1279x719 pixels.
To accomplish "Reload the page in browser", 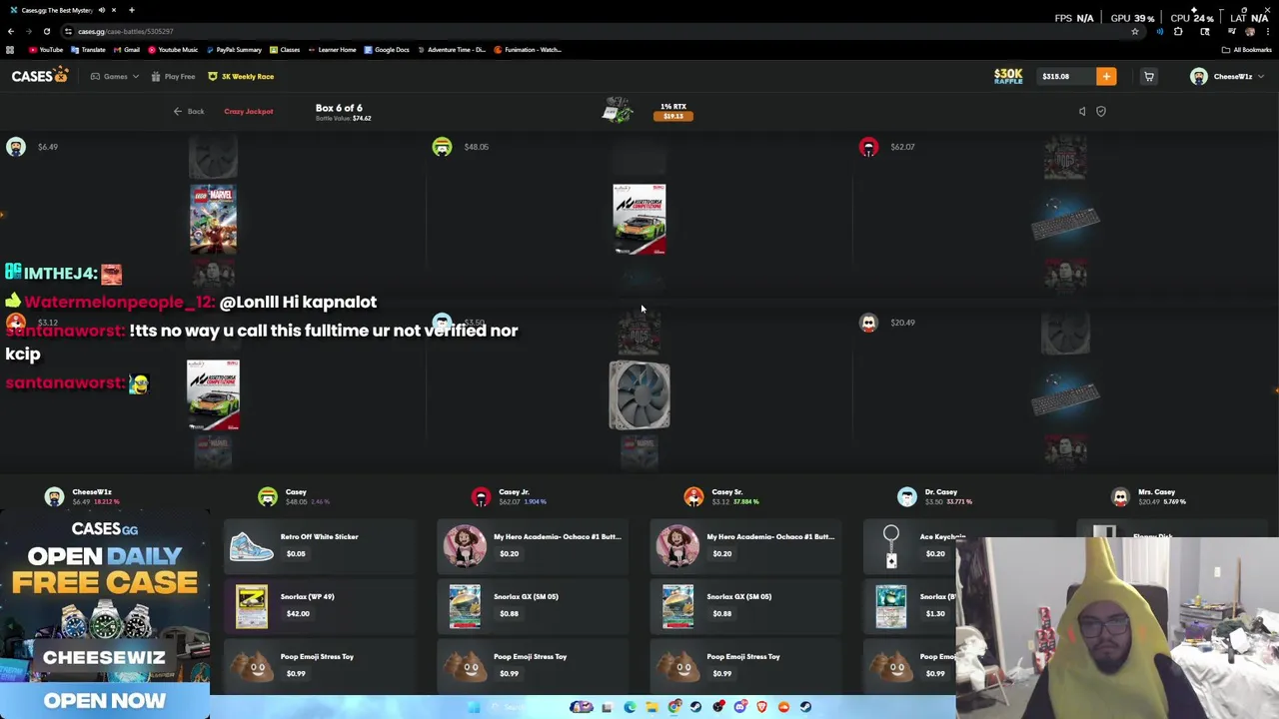I will pos(46,31).
